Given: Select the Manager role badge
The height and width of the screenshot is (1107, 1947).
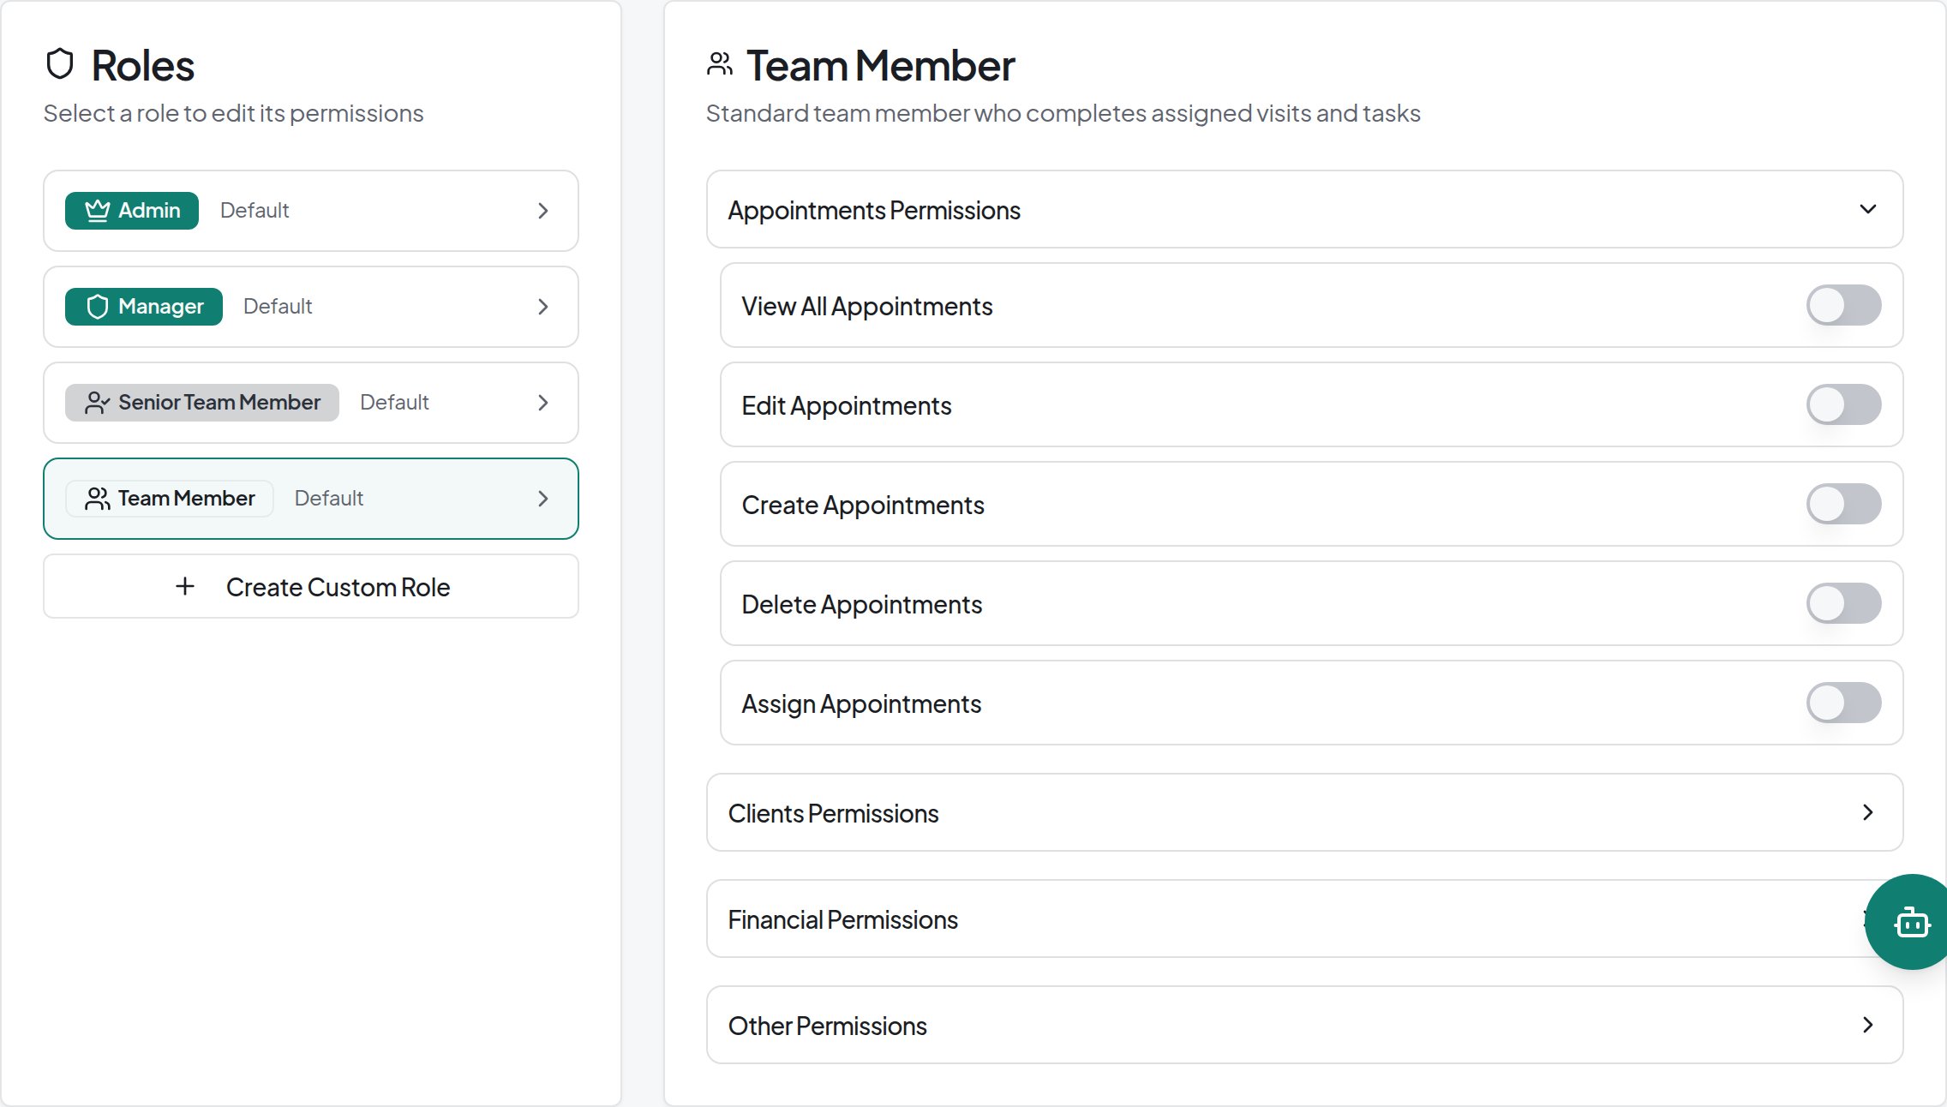Looking at the screenshot, I should (144, 307).
